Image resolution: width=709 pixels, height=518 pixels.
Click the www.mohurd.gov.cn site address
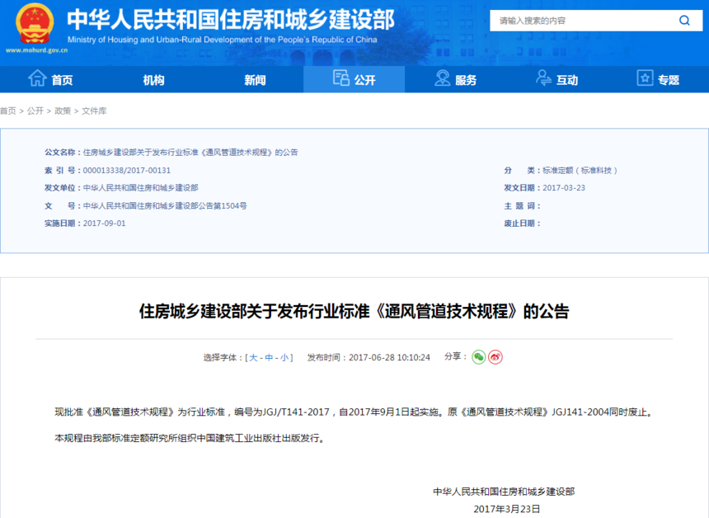(36, 50)
